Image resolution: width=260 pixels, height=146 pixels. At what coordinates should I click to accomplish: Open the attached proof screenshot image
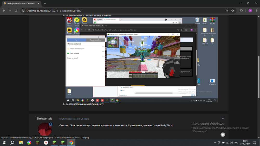(x=142, y=59)
